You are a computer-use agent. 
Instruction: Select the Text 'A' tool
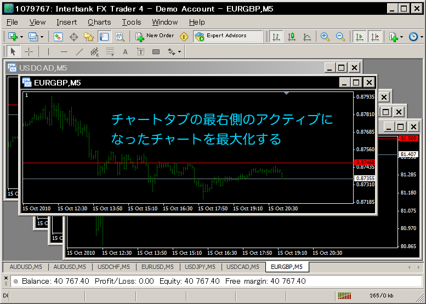125,51
